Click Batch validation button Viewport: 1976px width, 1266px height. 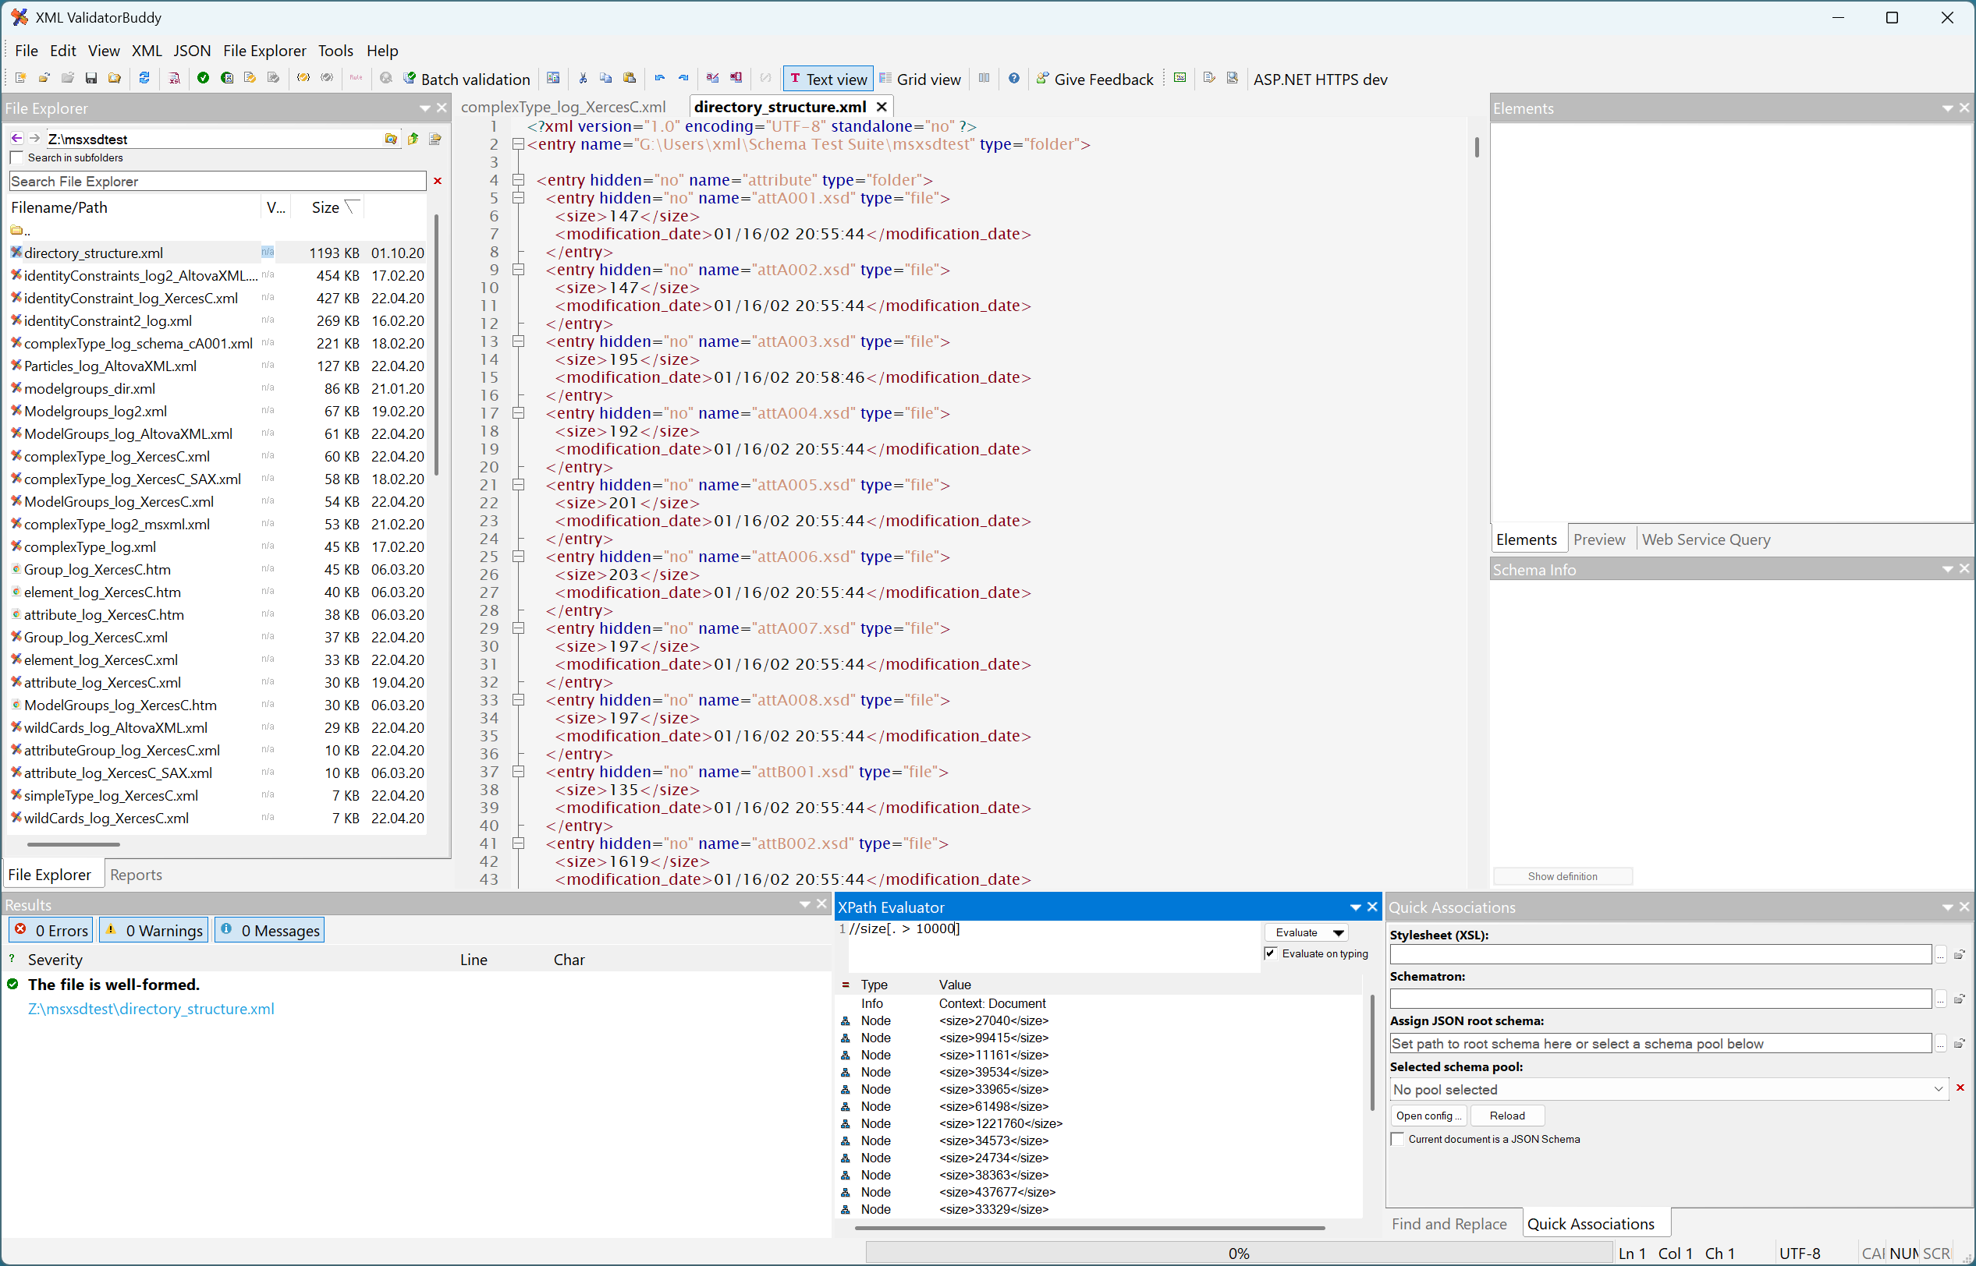(467, 79)
